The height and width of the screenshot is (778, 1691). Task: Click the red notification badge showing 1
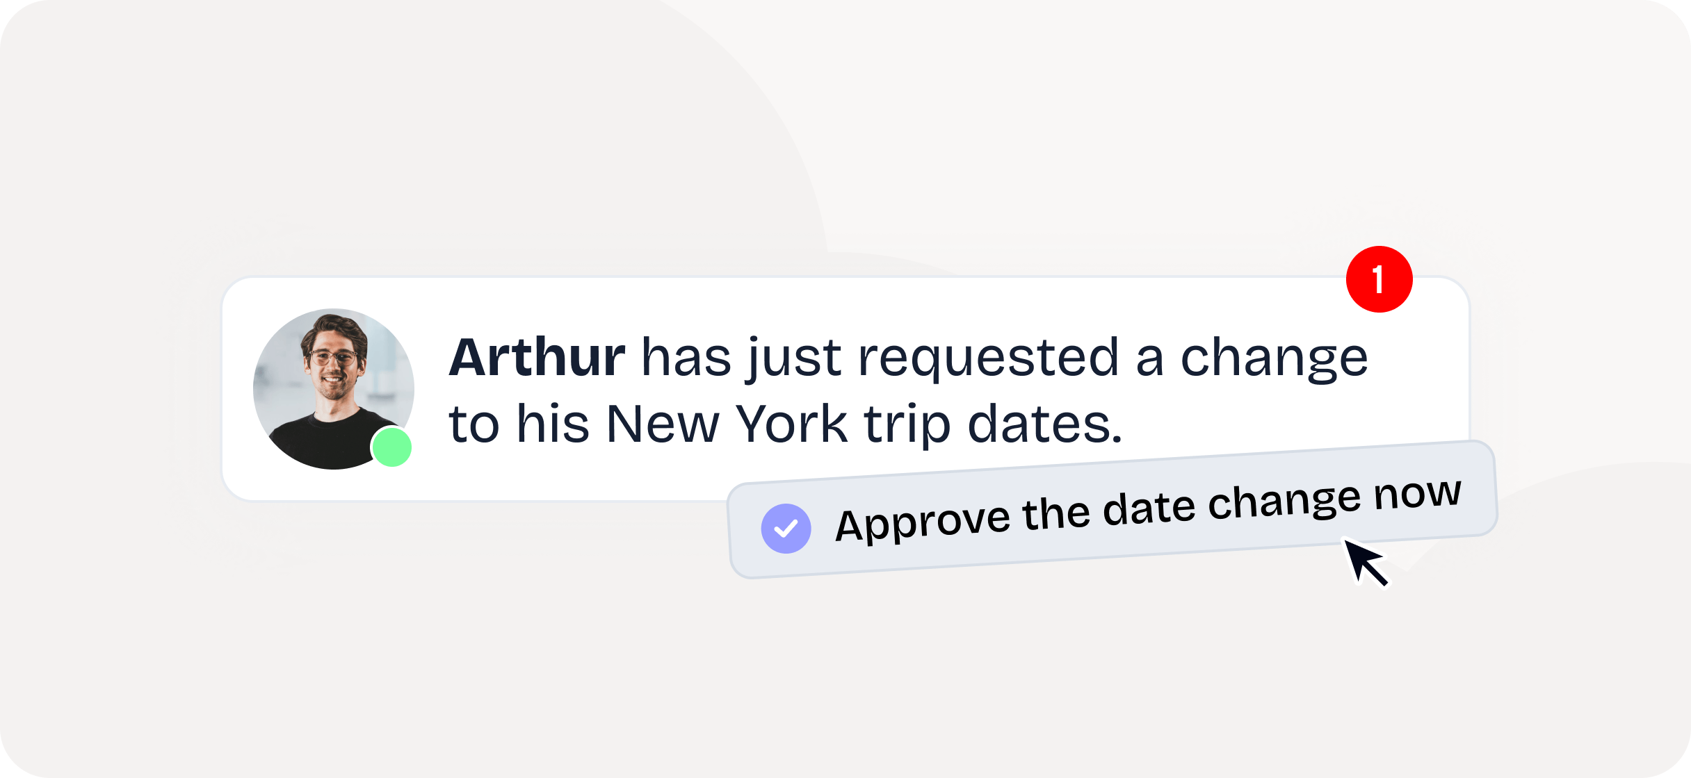(1379, 279)
